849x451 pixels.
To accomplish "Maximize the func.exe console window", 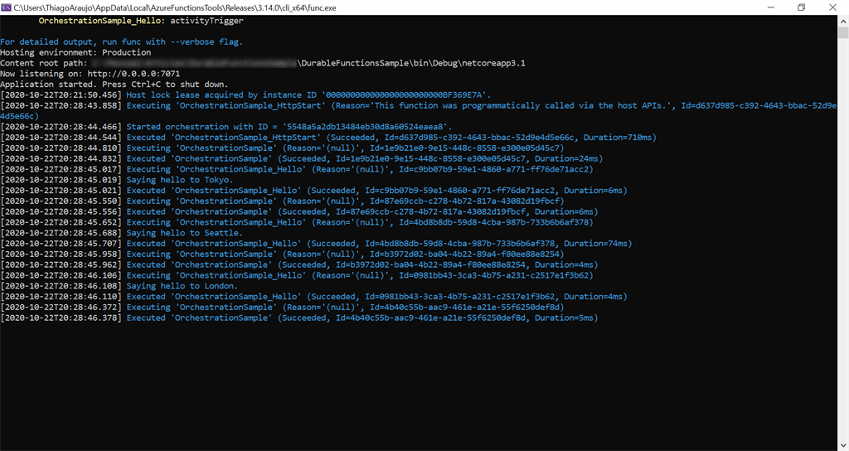I will (802, 7).
